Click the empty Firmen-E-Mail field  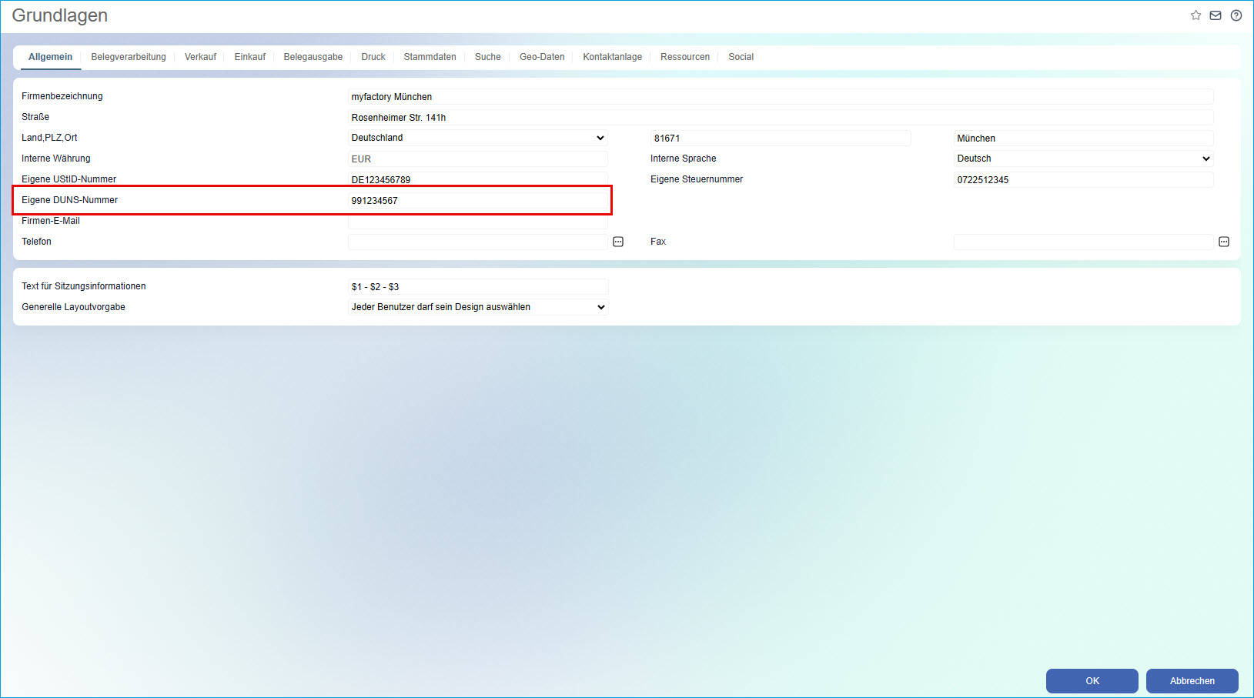[x=478, y=222]
